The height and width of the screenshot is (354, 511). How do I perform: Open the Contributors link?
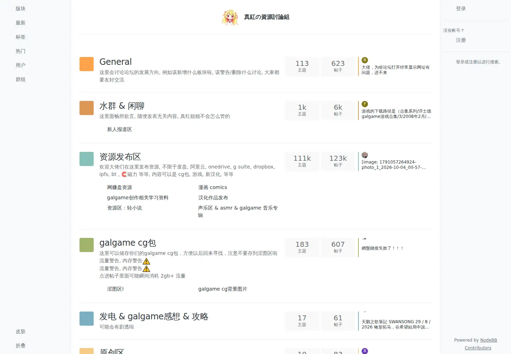pyautogui.click(x=478, y=348)
